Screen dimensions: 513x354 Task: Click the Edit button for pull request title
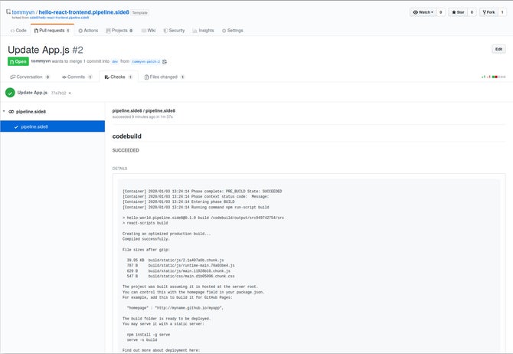point(498,49)
